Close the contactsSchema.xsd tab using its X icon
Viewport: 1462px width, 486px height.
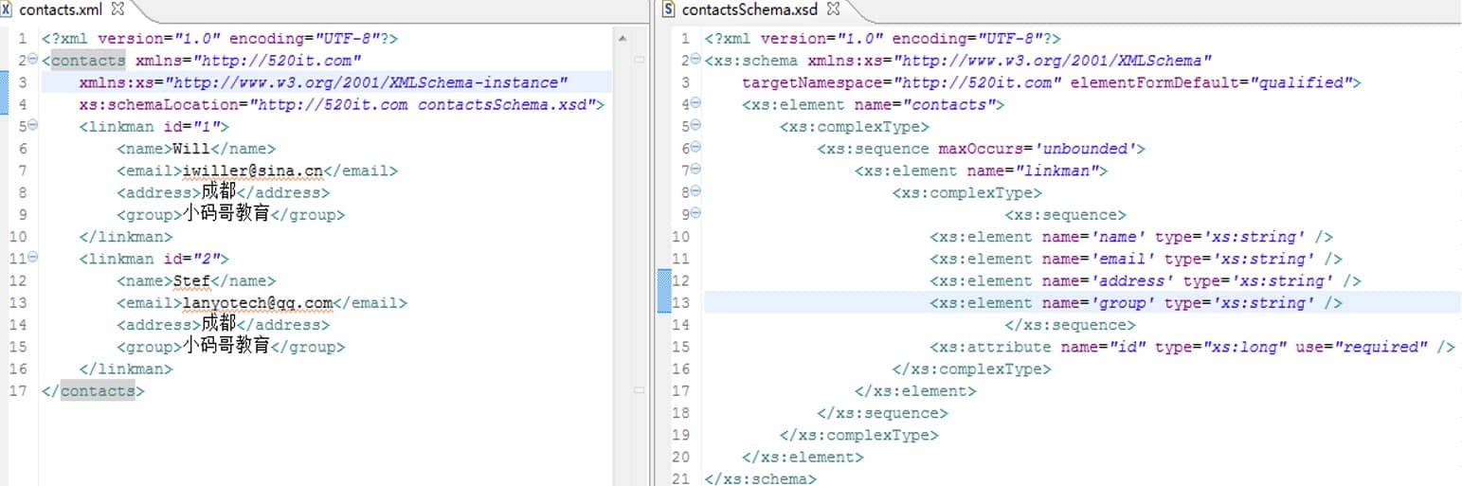point(834,9)
